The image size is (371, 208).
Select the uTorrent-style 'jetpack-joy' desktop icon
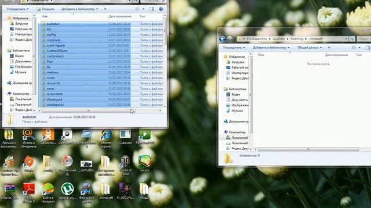coord(67,191)
